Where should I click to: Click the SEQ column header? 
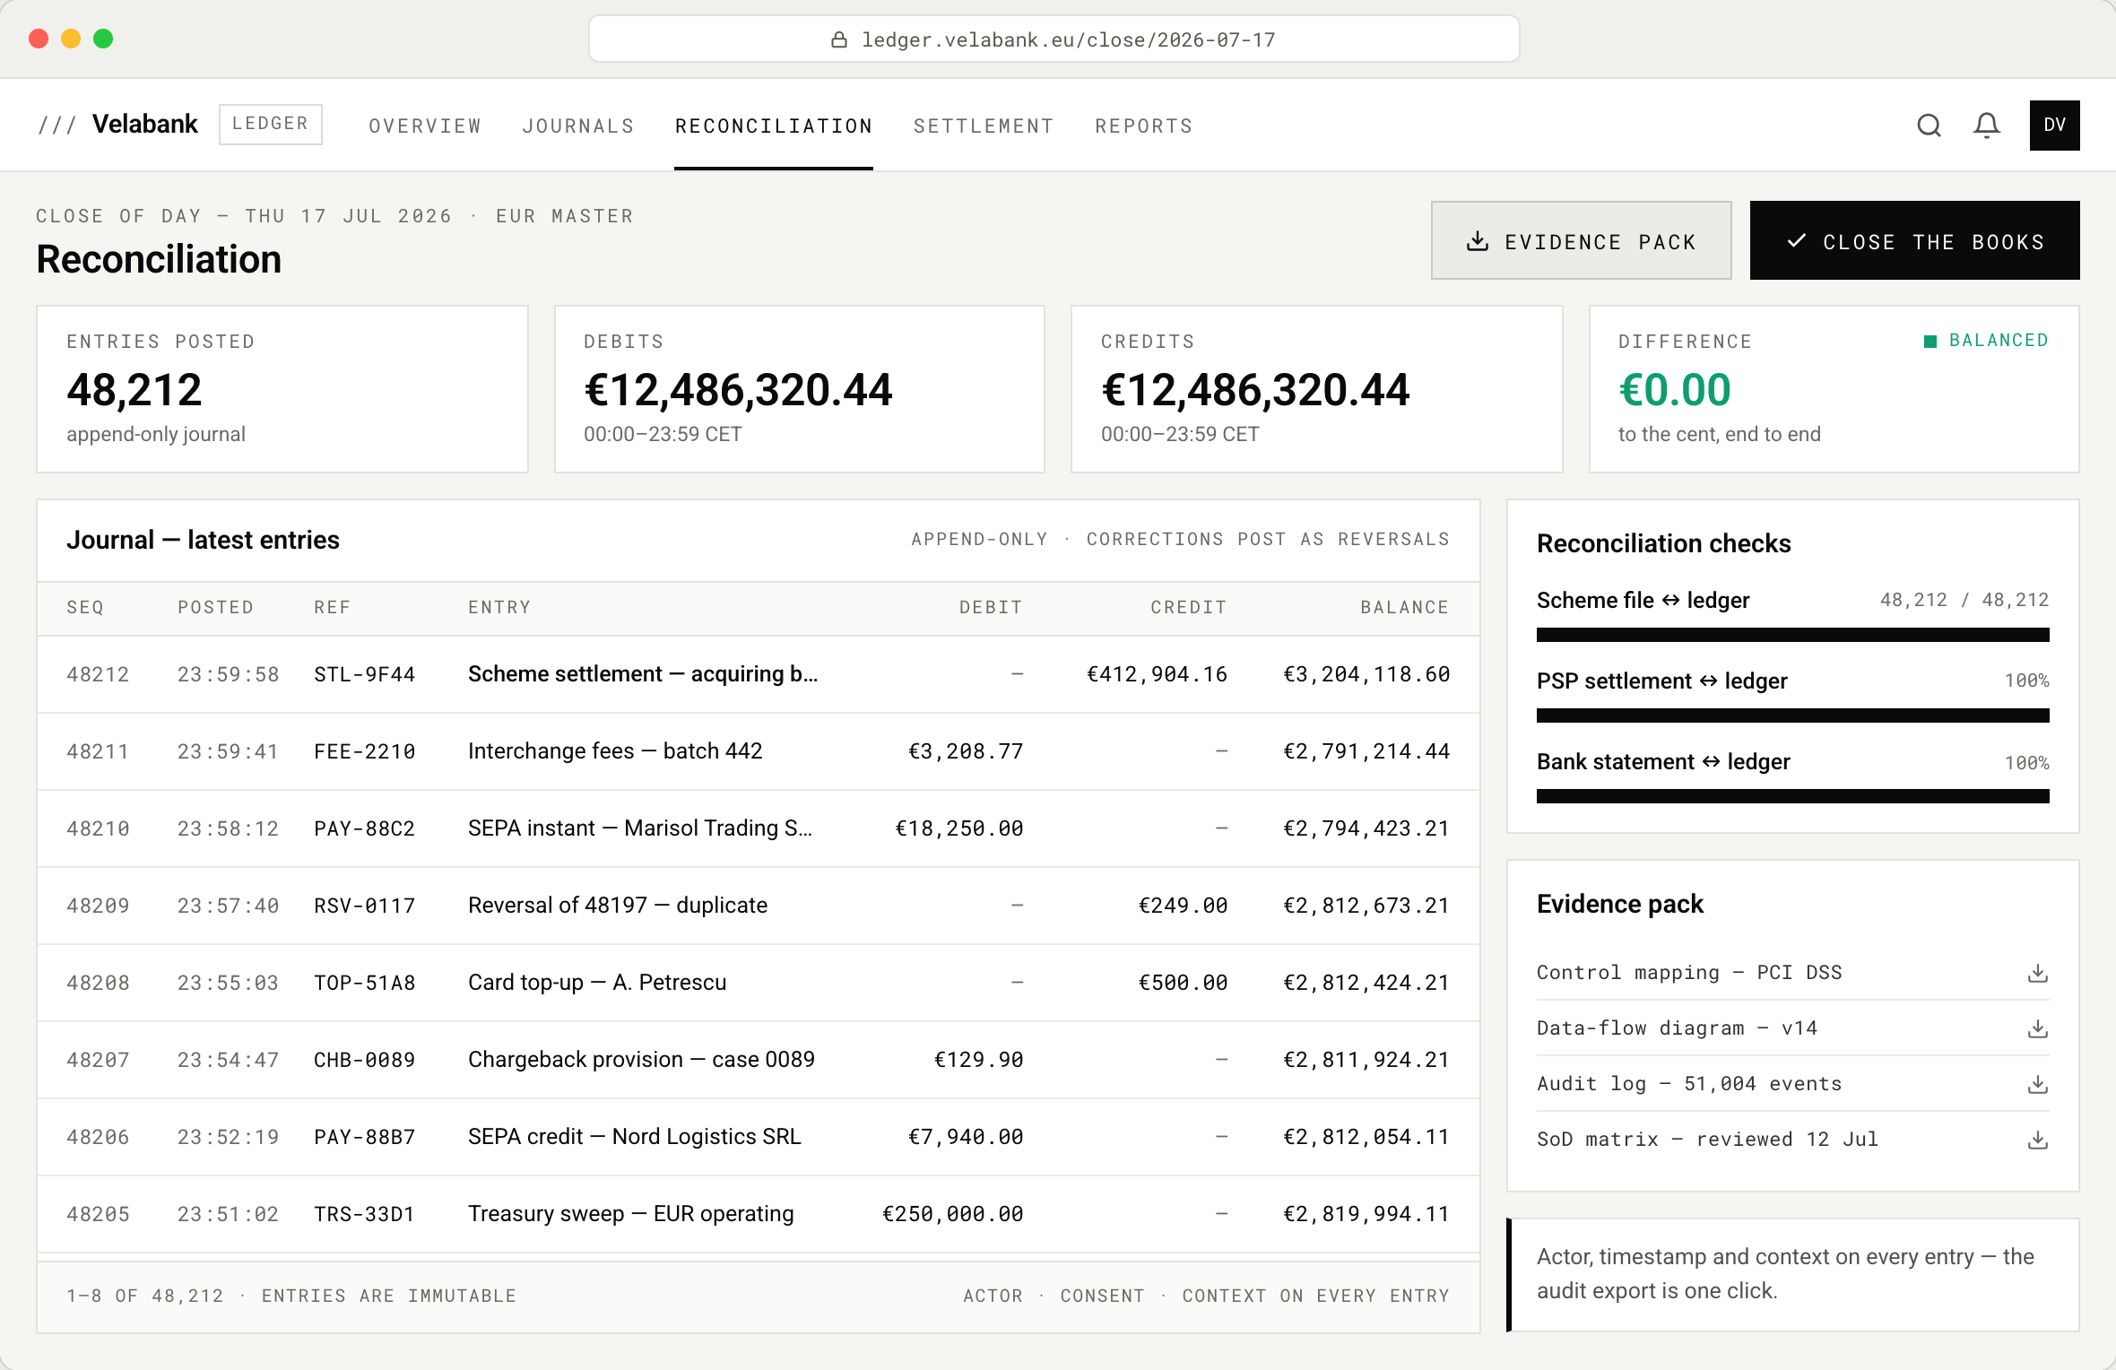pyautogui.click(x=85, y=607)
